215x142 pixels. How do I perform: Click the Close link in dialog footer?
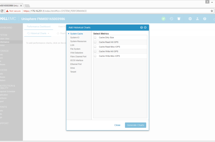(x=117, y=125)
